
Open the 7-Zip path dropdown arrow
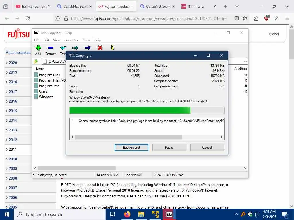245,61
